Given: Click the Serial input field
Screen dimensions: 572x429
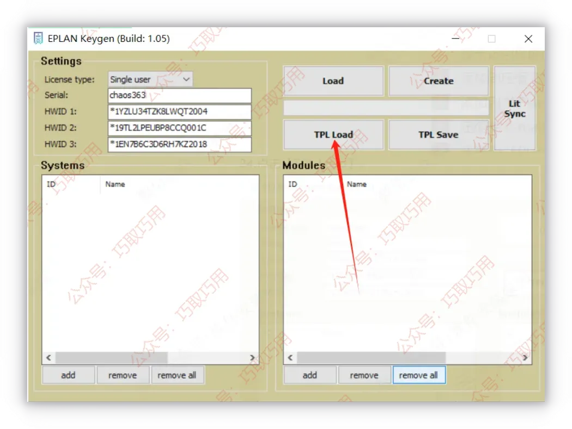Looking at the screenshot, I should pyautogui.click(x=179, y=95).
